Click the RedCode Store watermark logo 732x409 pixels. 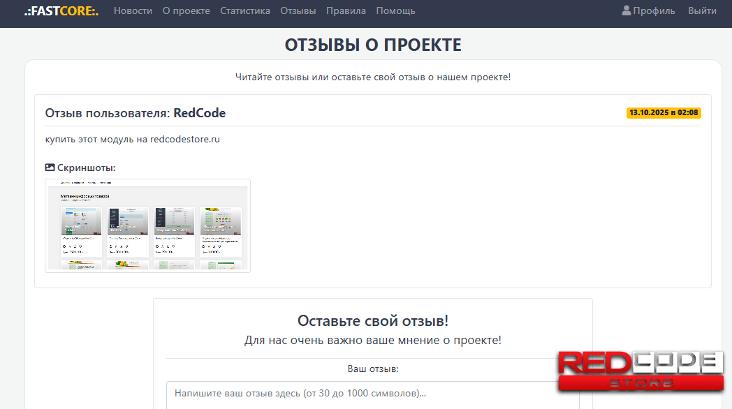pyautogui.click(x=640, y=372)
